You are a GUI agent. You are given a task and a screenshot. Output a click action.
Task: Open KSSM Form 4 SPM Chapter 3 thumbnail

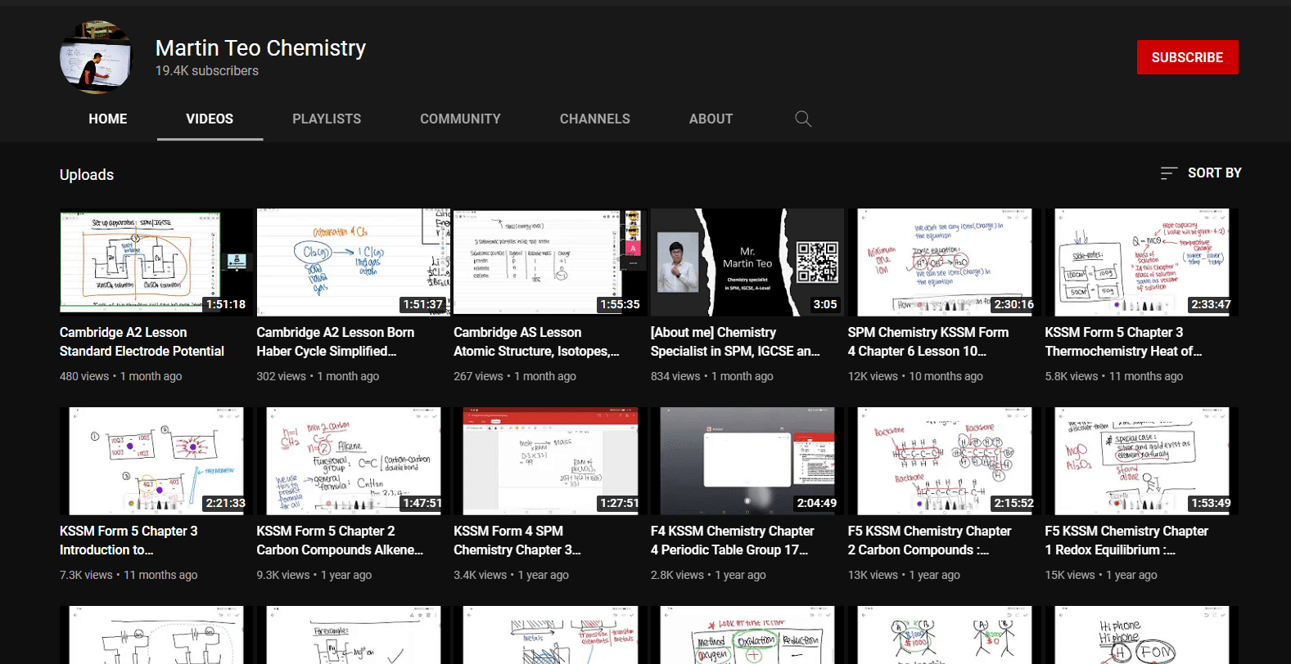coord(550,461)
